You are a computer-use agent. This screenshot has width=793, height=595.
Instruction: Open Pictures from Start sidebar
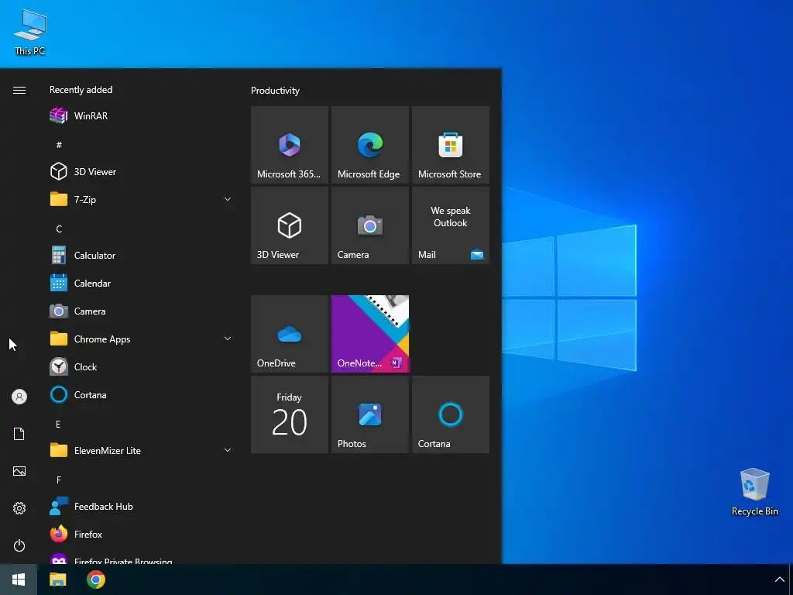(19, 471)
